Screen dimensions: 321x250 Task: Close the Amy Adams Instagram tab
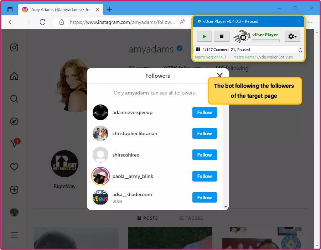[98, 10]
